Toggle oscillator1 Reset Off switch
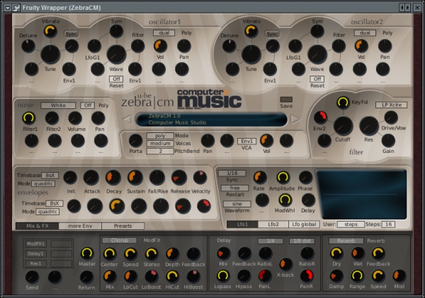The height and width of the screenshot is (298, 425). coord(116,79)
